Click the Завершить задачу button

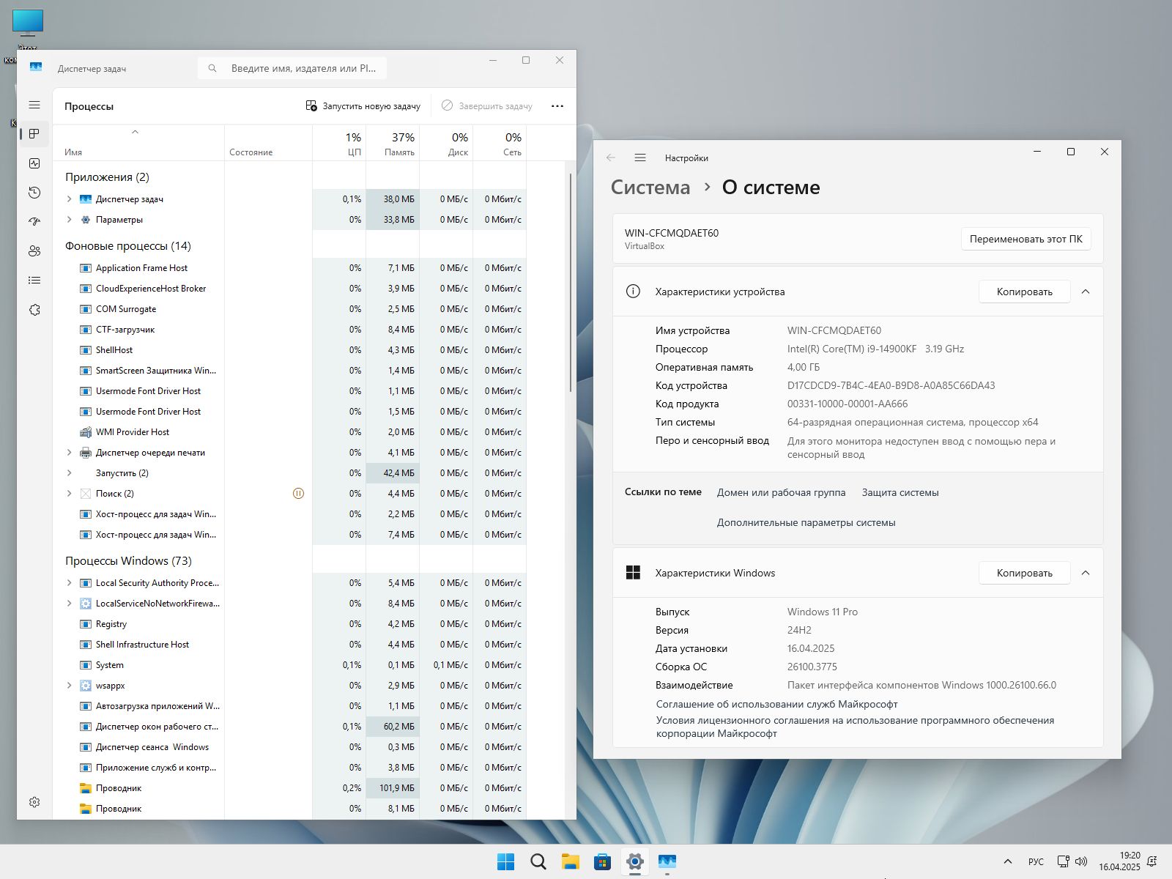pos(487,106)
